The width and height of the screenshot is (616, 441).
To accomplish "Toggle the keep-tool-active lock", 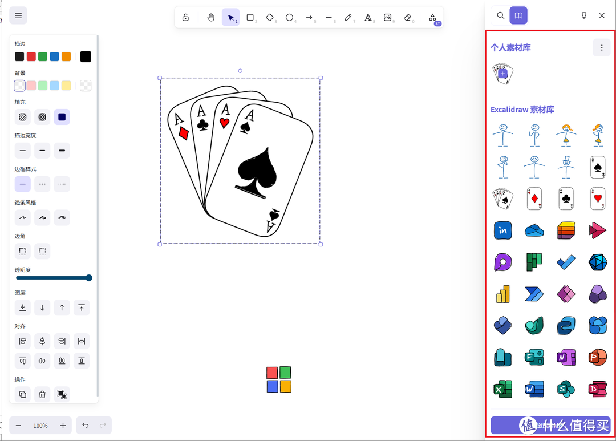I will (x=185, y=17).
